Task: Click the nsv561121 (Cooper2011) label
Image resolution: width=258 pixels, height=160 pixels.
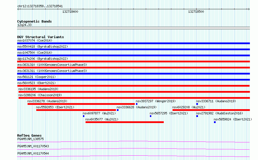Action: pyautogui.click(x=37, y=77)
